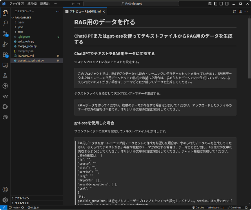251x210 pixels.
Task: Open the overflow menu in menu bar
Action: (x=55, y=4)
